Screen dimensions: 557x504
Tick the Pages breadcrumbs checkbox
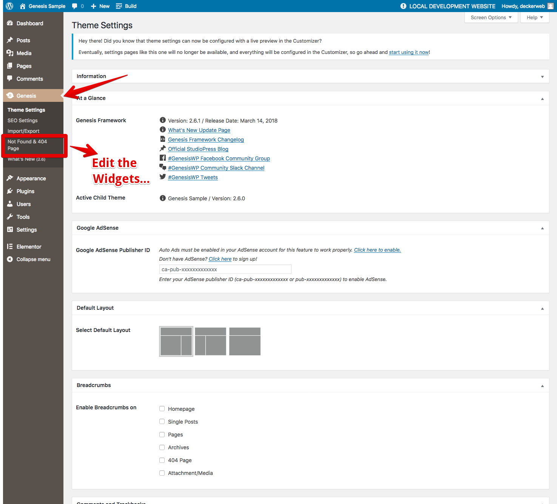tap(162, 434)
